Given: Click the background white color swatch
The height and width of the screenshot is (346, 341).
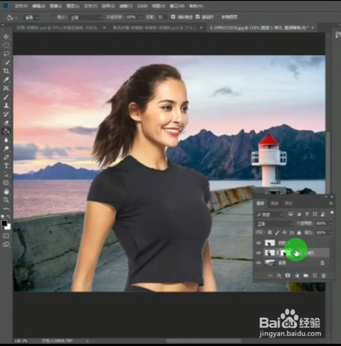Looking at the screenshot, I should tap(8, 226).
